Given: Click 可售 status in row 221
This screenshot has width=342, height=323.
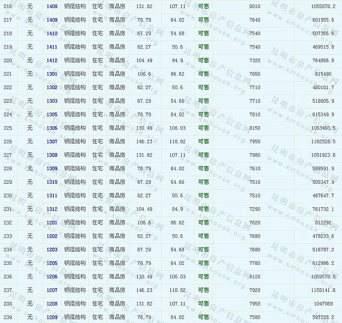Looking at the screenshot, I should pos(204,74).
